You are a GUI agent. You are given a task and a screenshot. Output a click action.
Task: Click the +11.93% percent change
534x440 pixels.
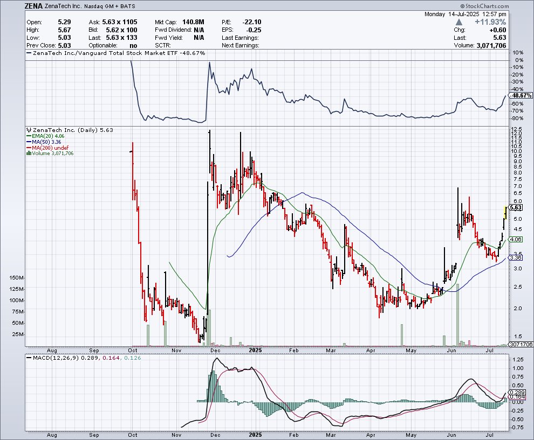(490, 22)
